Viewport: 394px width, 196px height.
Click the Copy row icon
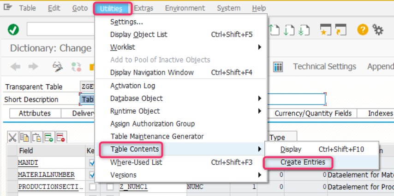24,137
